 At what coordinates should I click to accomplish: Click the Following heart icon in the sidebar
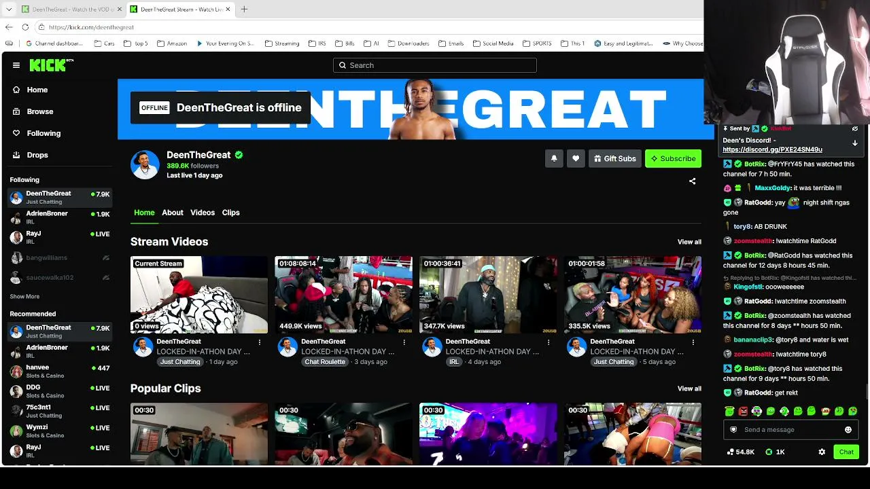tap(16, 133)
